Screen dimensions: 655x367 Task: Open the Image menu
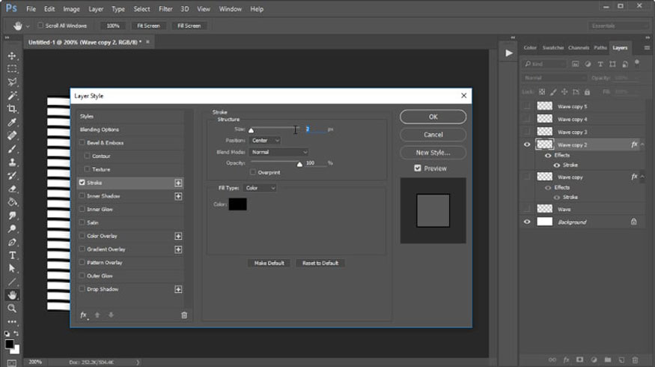pos(71,9)
